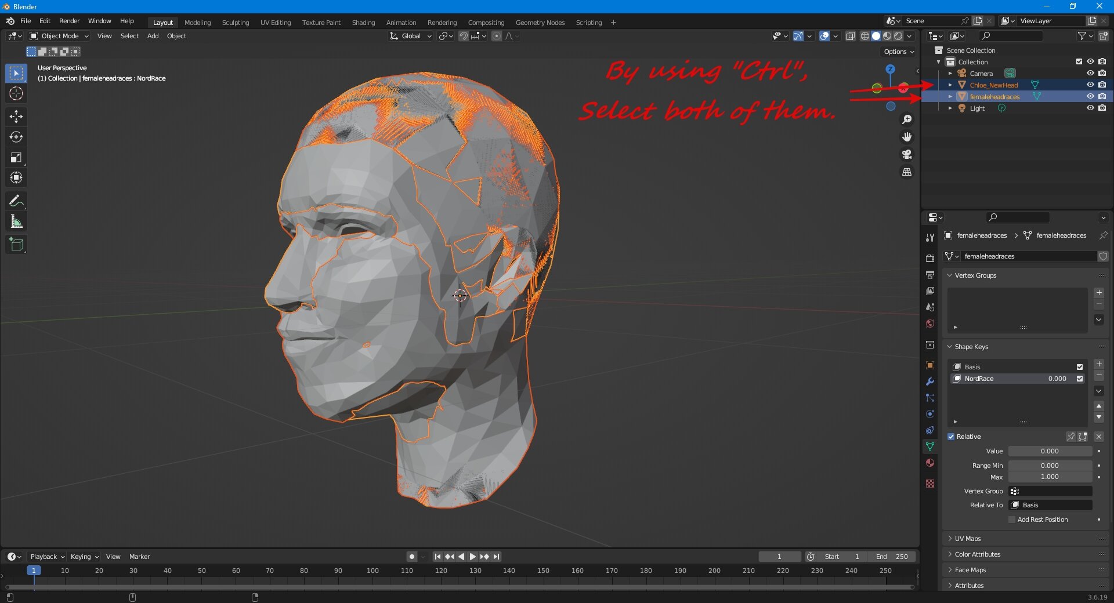Open the File menu
Image resolution: width=1114 pixels, height=603 pixels.
(26, 21)
